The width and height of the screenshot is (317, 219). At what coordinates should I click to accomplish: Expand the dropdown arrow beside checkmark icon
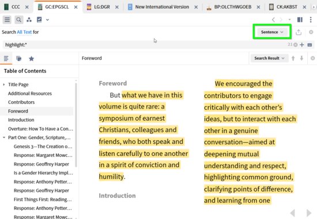(x=47, y=20)
